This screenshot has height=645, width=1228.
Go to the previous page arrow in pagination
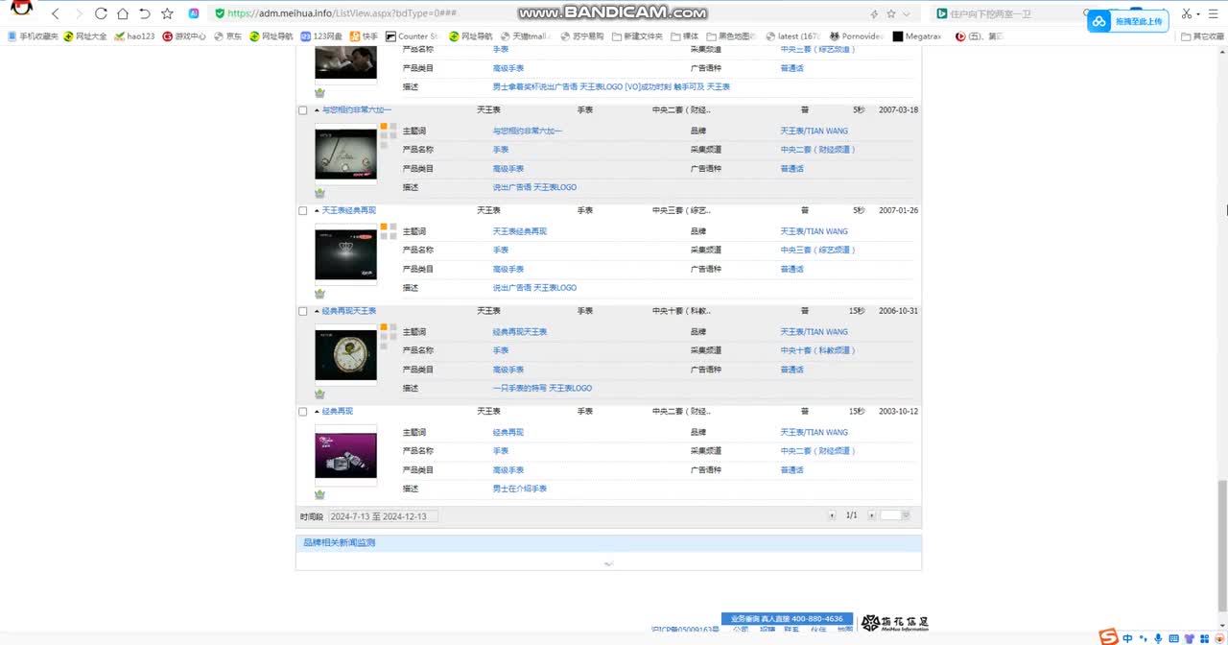tap(833, 515)
